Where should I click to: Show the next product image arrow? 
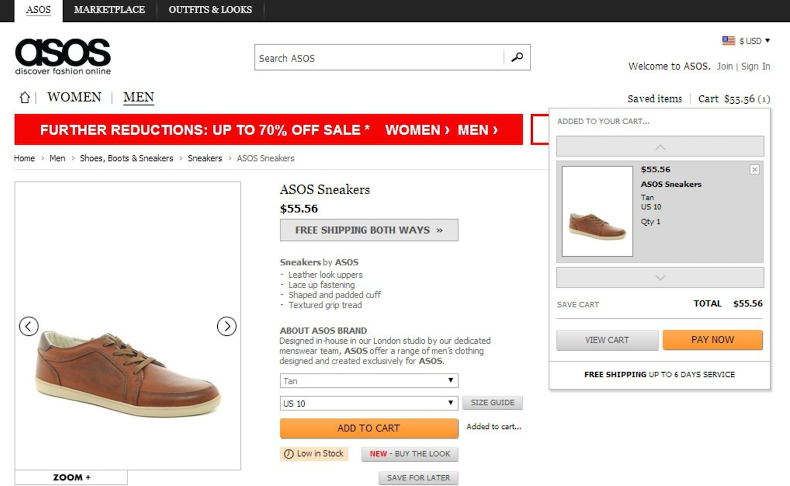pos(226,326)
